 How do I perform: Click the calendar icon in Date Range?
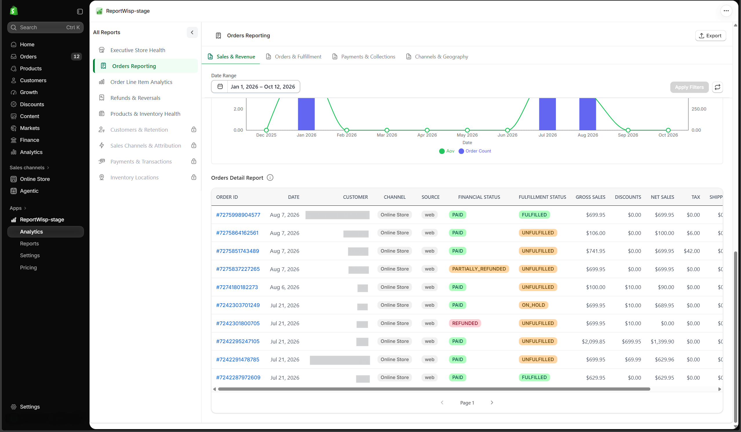220,87
